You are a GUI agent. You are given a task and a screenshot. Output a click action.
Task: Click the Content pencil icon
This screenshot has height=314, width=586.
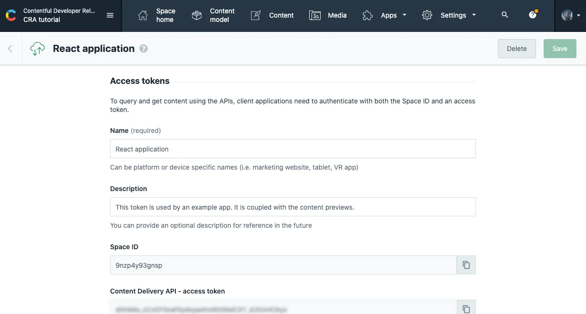pyautogui.click(x=256, y=15)
